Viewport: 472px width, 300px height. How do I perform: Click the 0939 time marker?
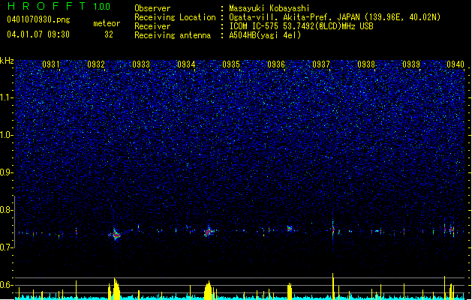(411, 64)
